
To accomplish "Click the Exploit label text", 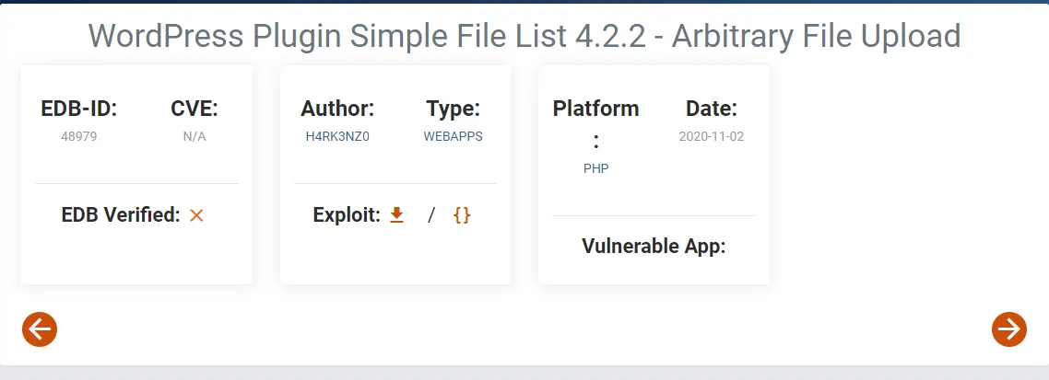I will pos(347,215).
